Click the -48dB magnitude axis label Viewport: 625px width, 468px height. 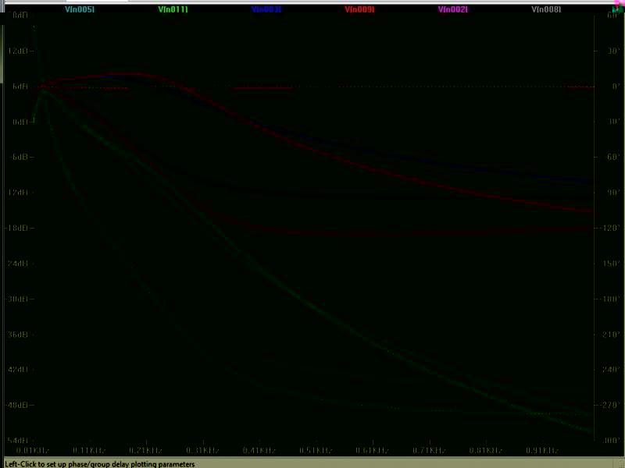18,405
